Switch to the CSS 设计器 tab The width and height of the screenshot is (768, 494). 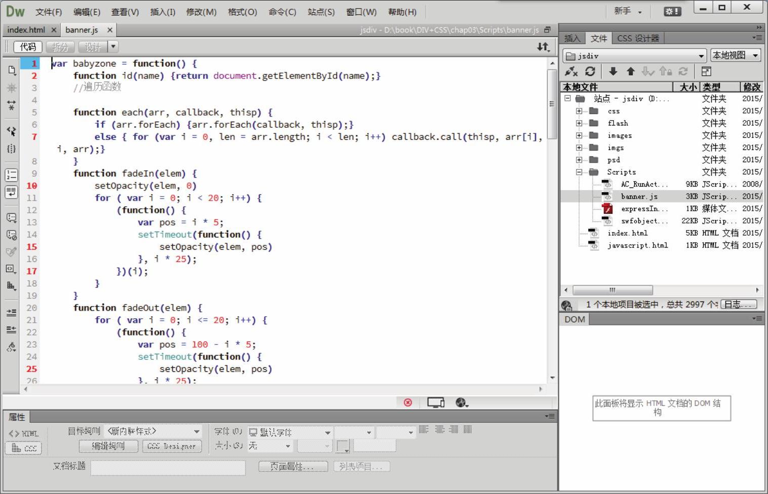[638, 39]
